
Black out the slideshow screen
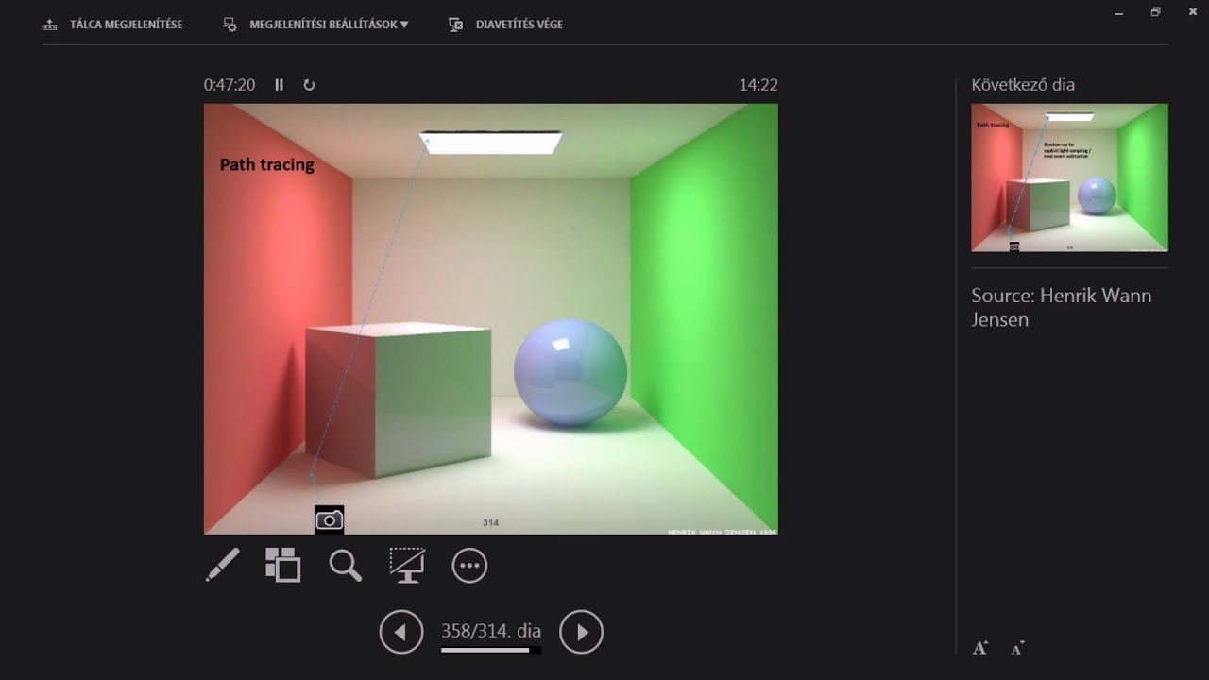[407, 565]
